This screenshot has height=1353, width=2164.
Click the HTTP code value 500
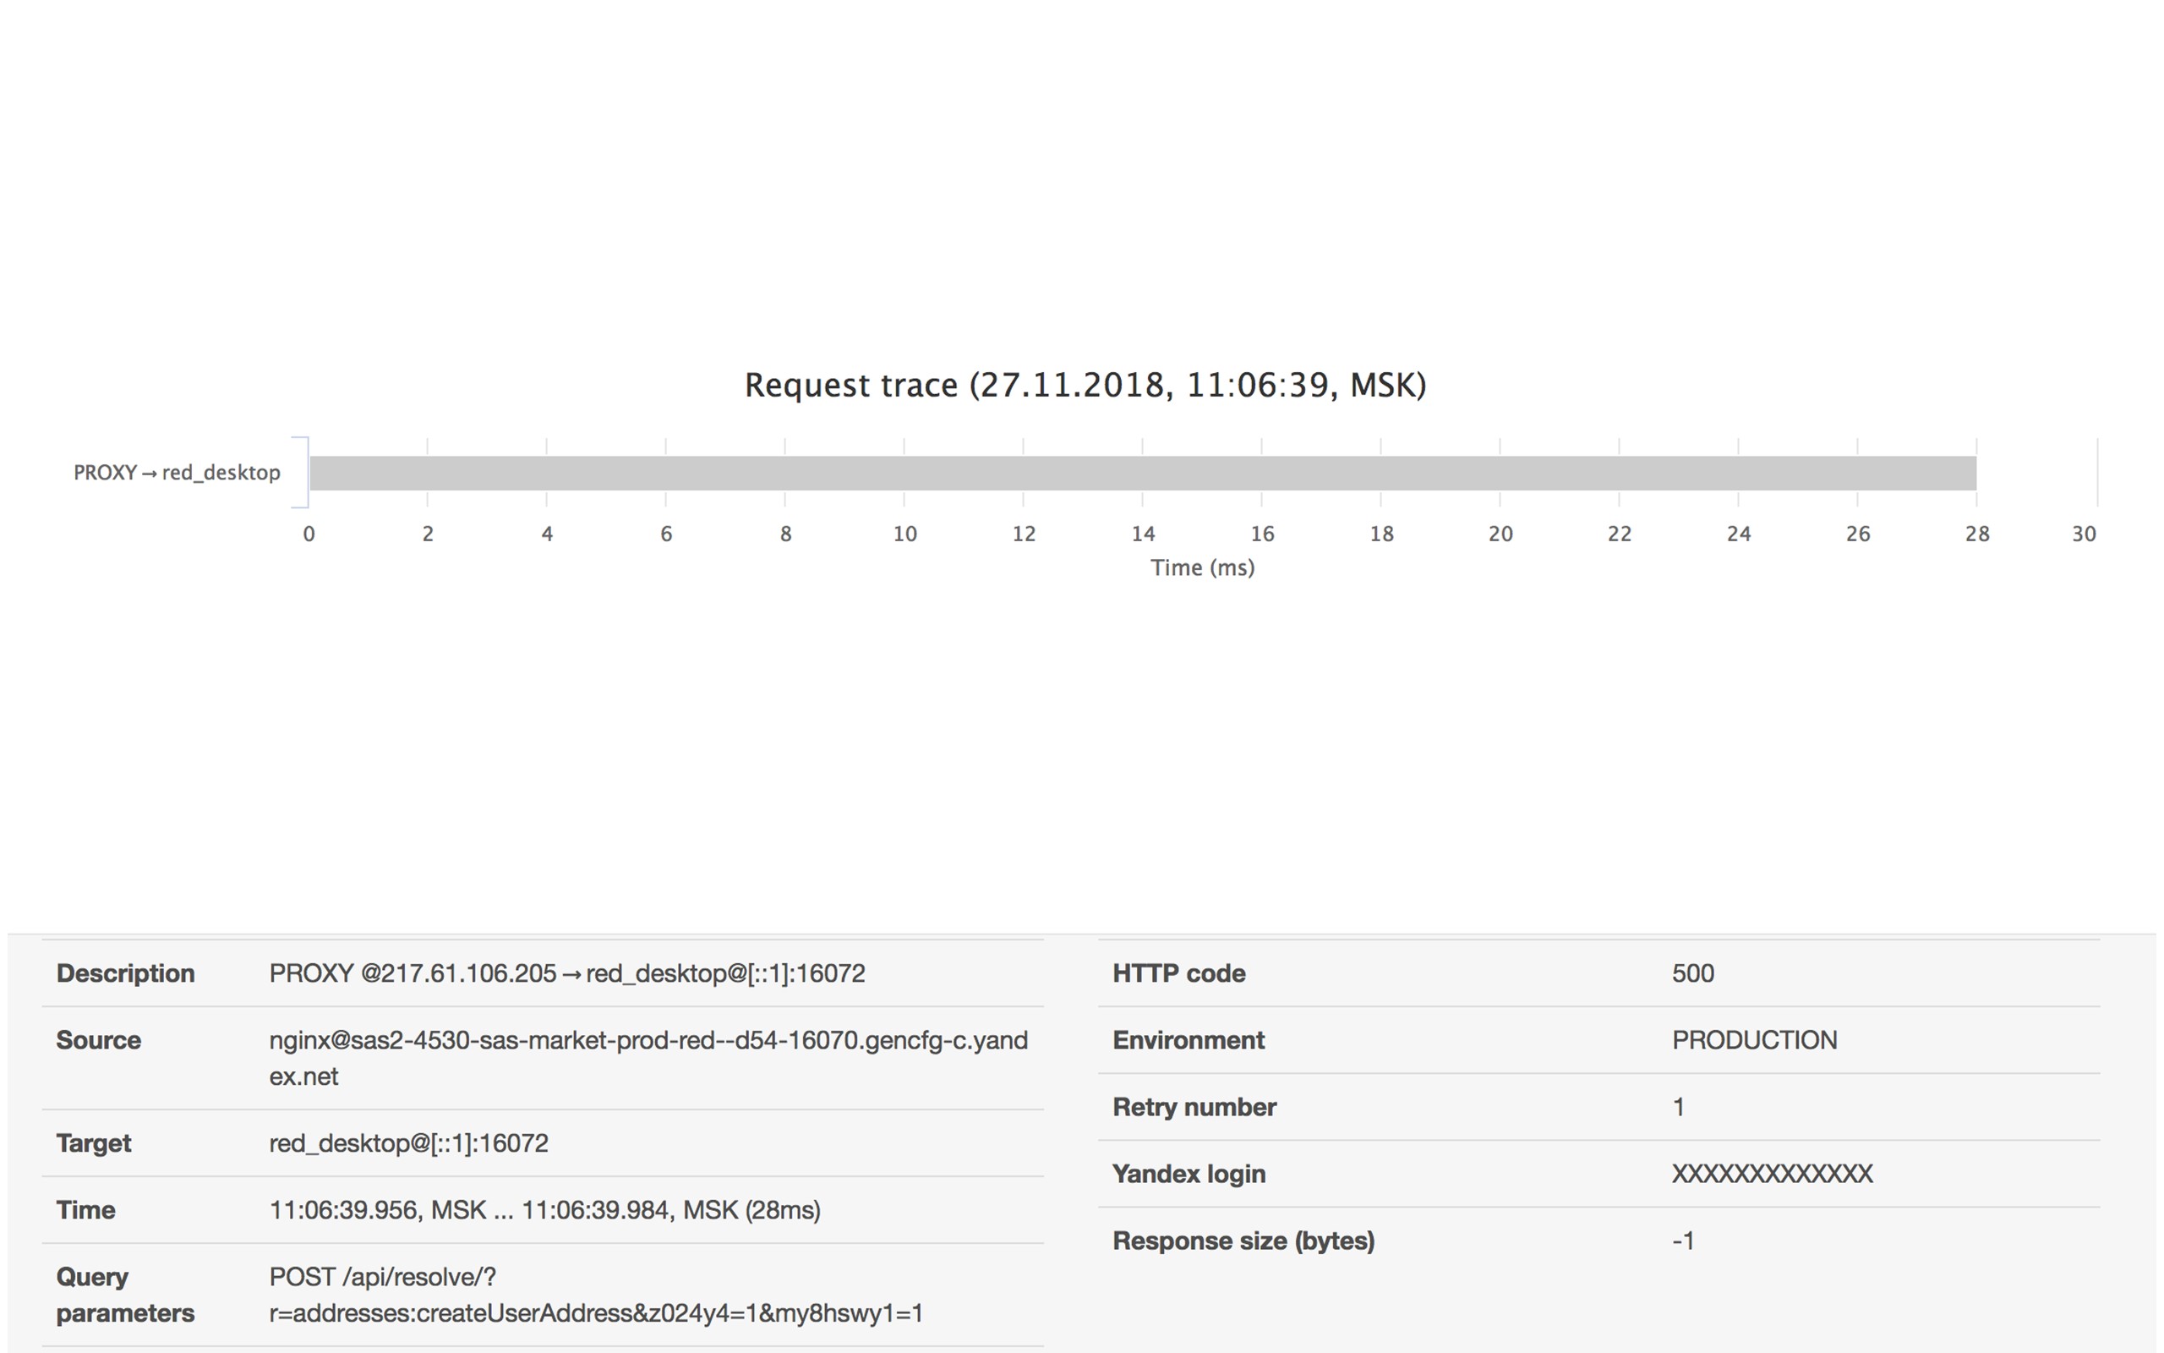click(1693, 973)
